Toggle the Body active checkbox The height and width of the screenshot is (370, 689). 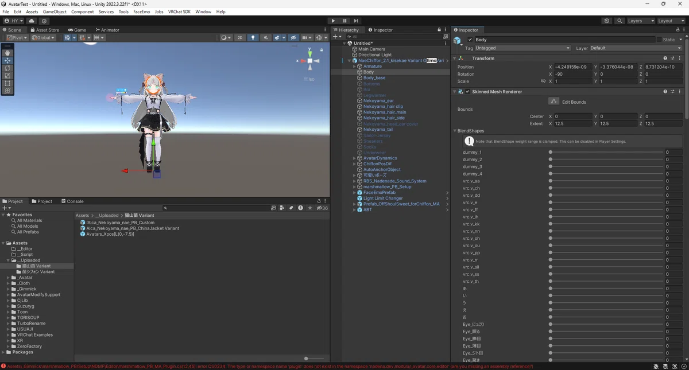[x=470, y=40]
